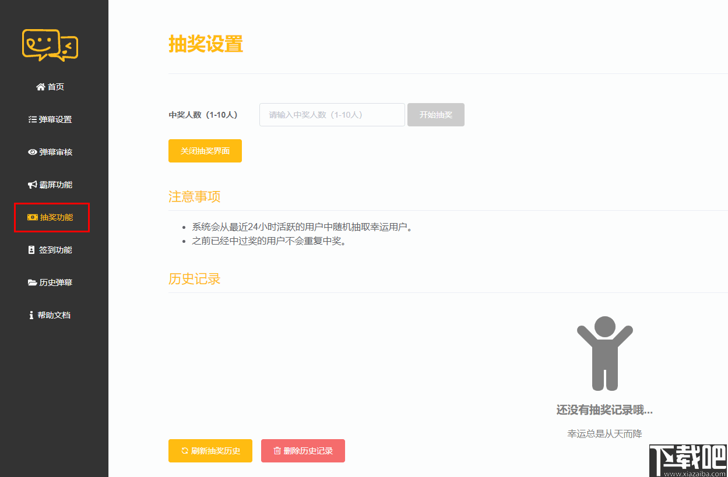Click the list icon next to 弹幕设置
The width and height of the screenshot is (728, 477).
point(33,119)
